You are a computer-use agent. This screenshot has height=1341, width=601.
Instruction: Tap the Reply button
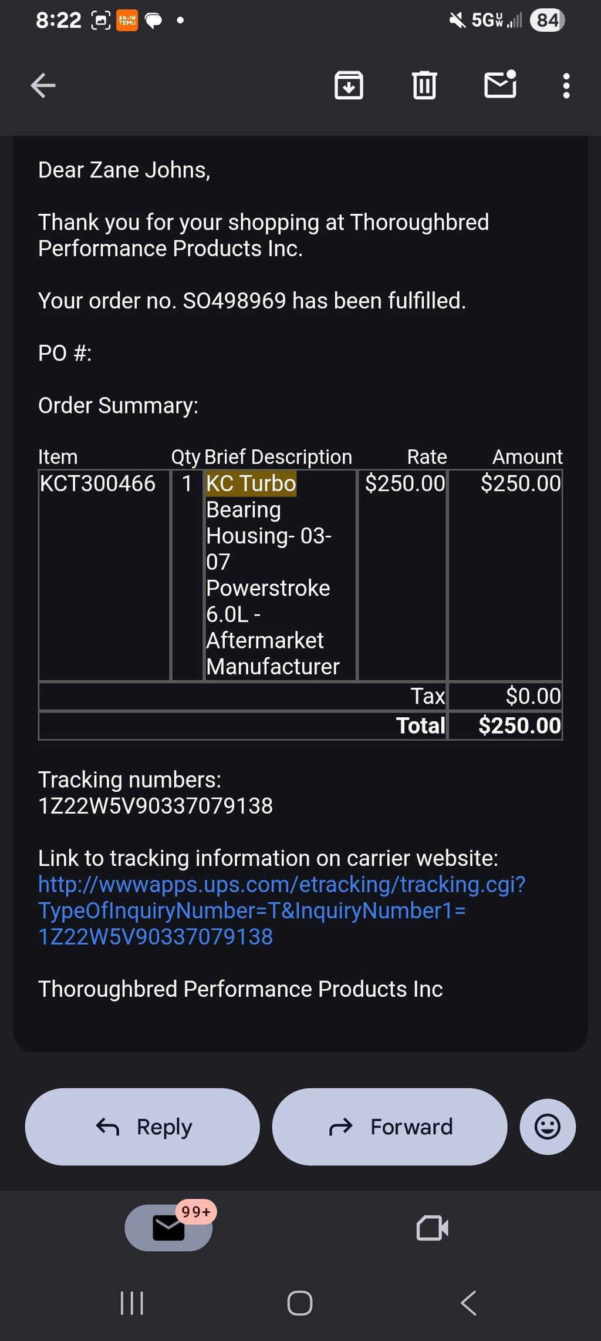click(x=143, y=1127)
